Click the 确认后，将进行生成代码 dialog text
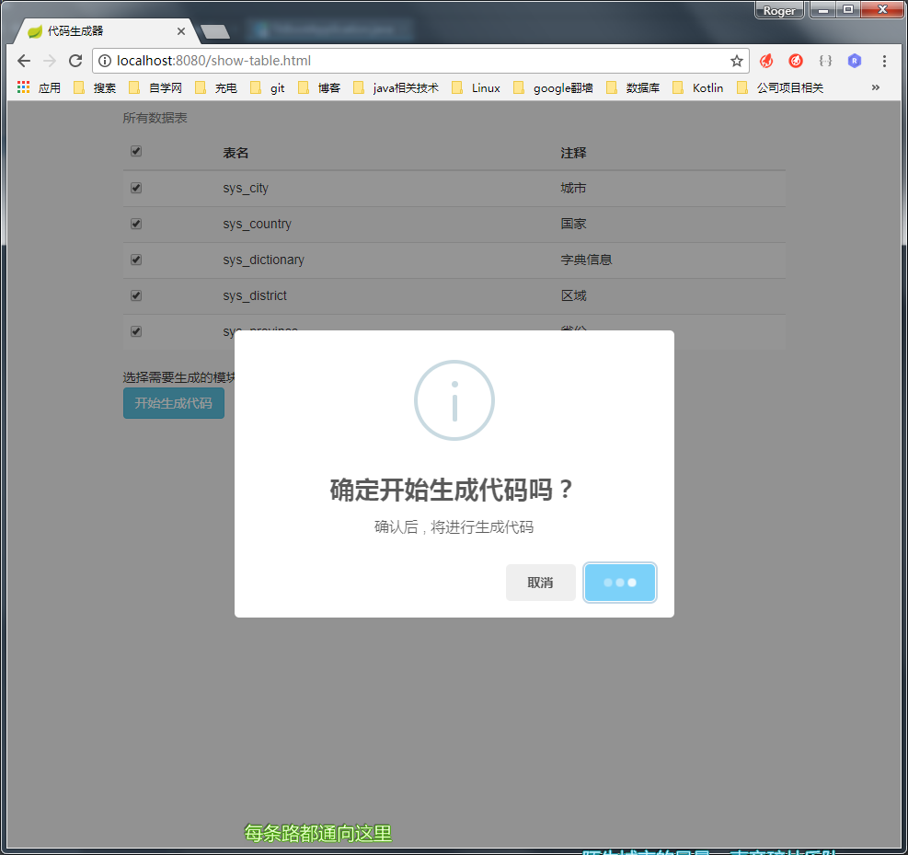The height and width of the screenshot is (855, 908). point(454,527)
